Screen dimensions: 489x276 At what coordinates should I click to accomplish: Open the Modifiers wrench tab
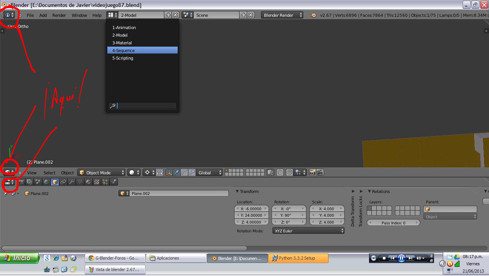point(71,182)
